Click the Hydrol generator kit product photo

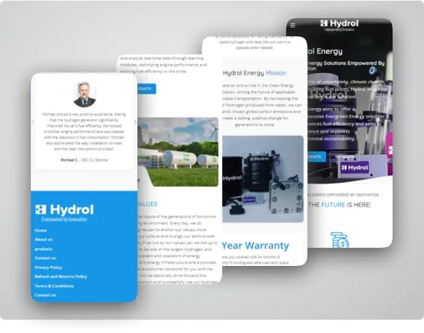coord(263,179)
